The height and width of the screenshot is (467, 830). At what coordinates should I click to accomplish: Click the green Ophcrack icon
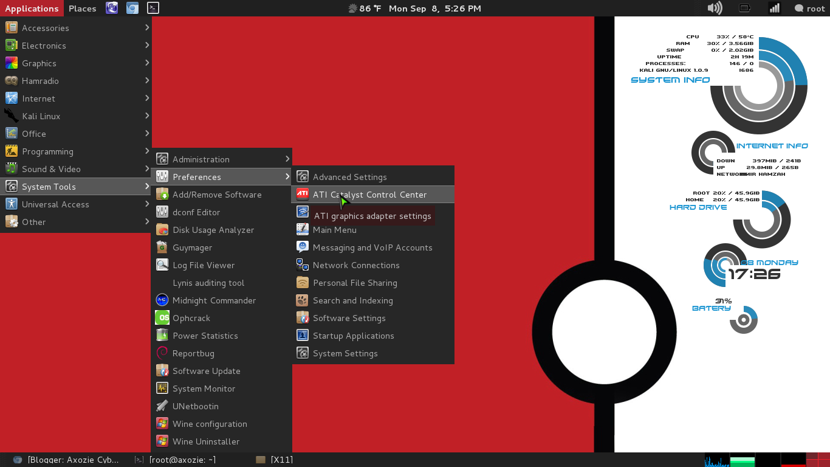point(162,318)
